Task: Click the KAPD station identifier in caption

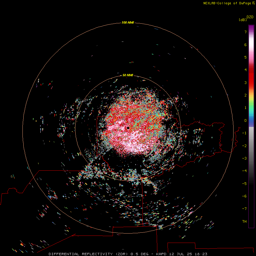Action: 161,254
